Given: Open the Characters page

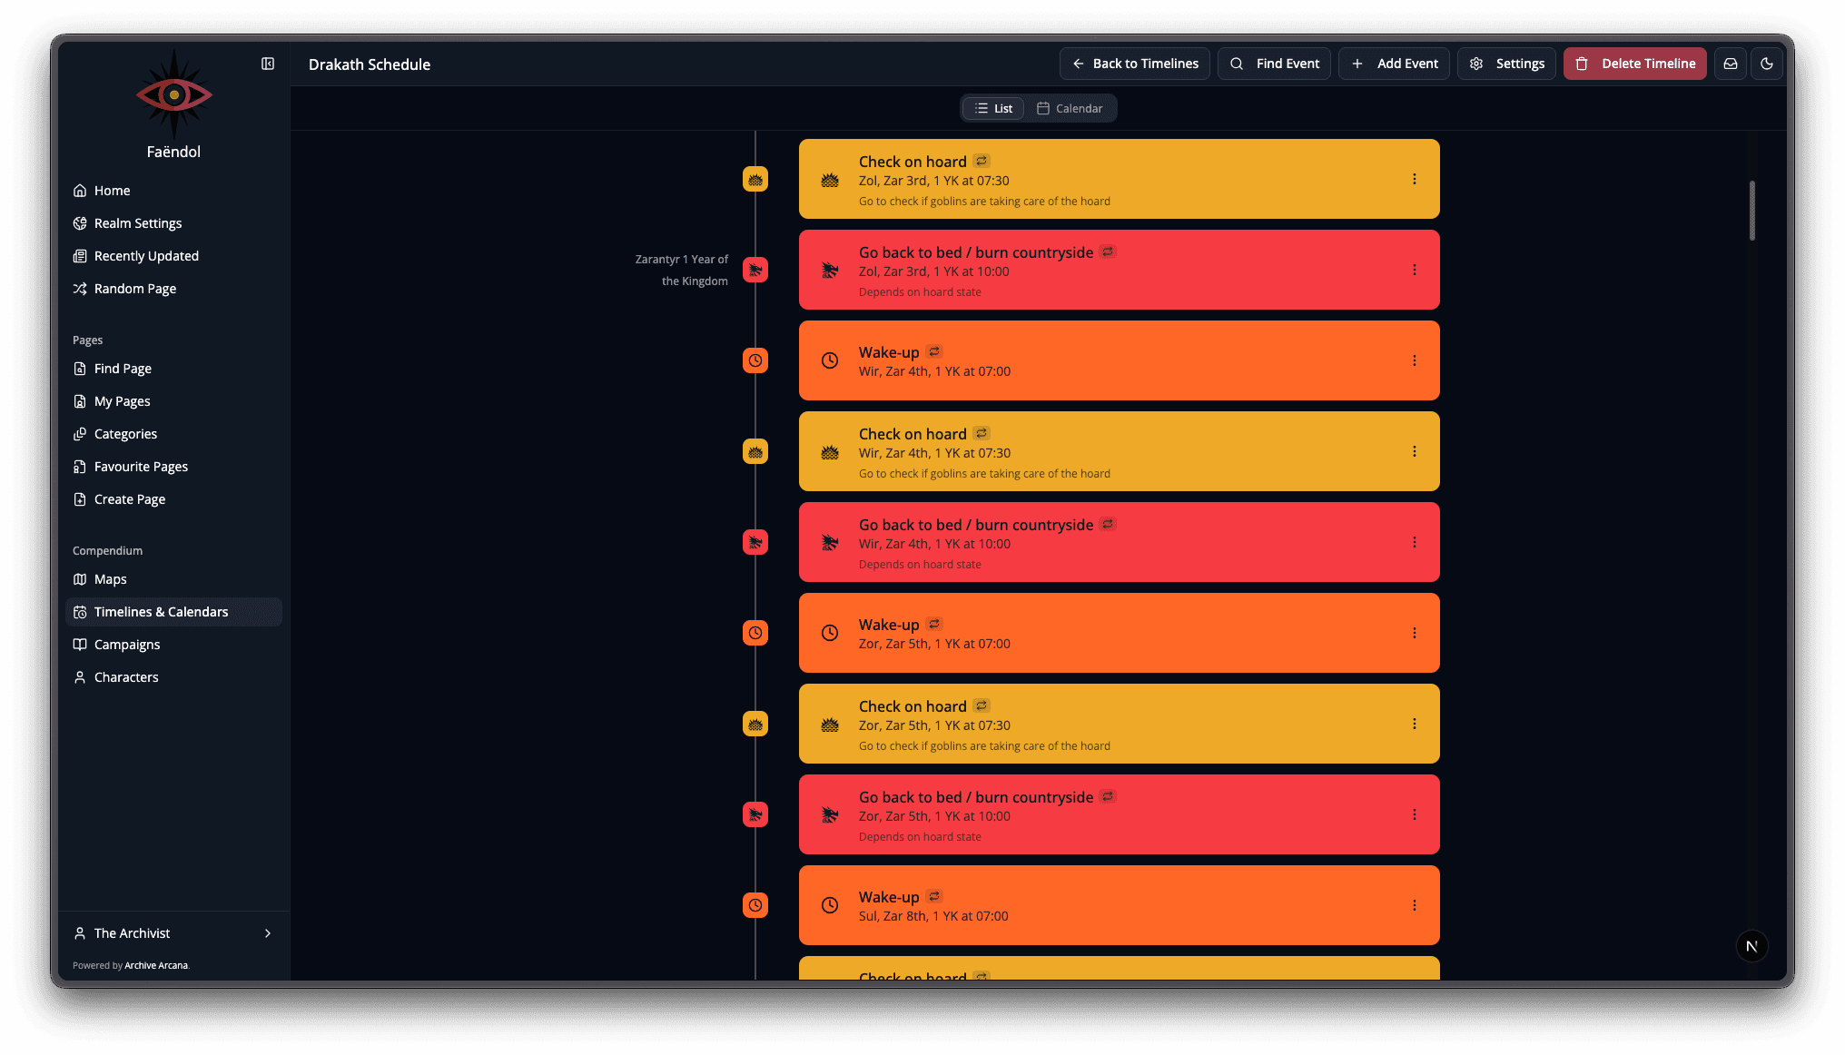Looking at the screenshot, I should coord(126,676).
